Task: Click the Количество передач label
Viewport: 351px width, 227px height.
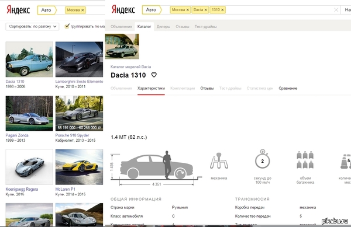Action: [253, 216]
